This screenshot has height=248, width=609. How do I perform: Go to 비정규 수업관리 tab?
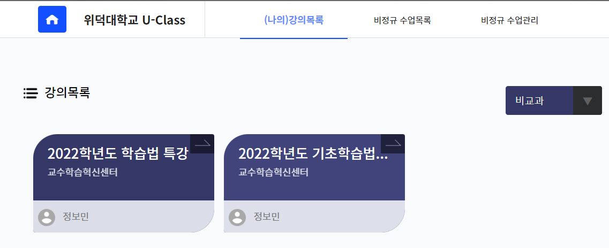coord(509,20)
